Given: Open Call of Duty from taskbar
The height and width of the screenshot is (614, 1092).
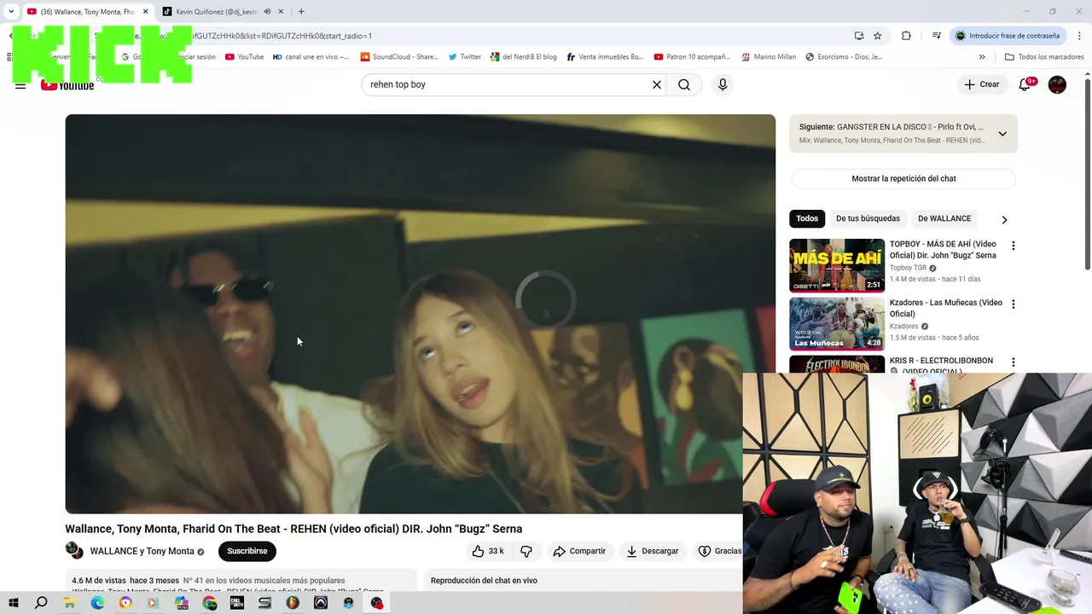Looking at the screenshot, I should pyautogui.click(x=237, y=603).
